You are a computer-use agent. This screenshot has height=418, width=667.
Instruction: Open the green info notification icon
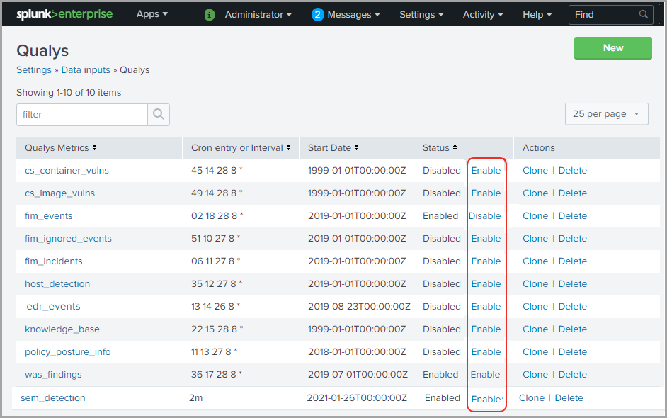tap(209, 14)
